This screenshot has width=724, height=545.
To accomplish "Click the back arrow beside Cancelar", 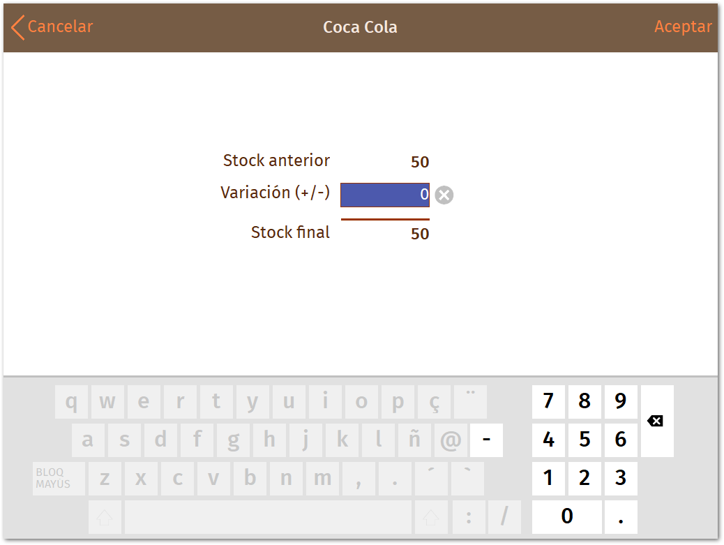I will [17, 27].
